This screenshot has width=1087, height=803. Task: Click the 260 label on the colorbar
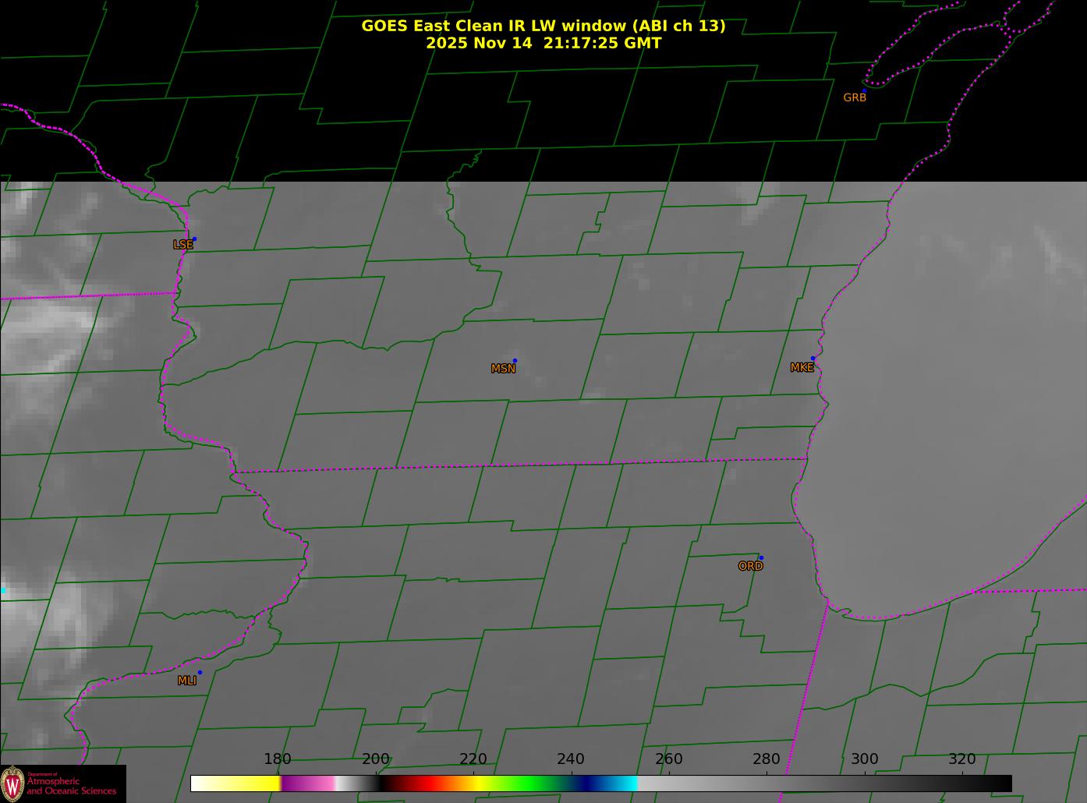668,759
